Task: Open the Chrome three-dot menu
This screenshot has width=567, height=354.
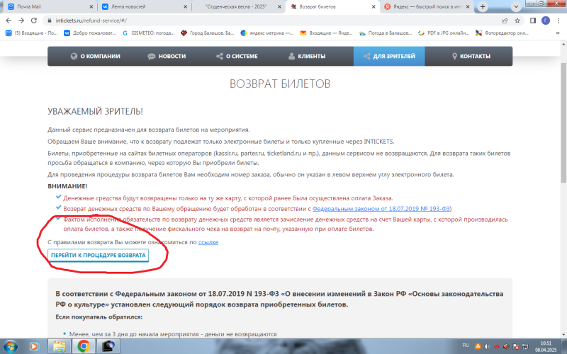Action: pos(558,21)
